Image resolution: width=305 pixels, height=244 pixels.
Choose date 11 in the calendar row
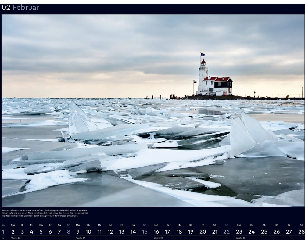(99, 232)
